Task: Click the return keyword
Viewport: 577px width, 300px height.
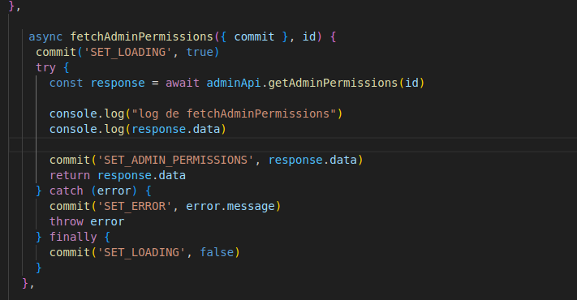Action: tap(70, 176)
